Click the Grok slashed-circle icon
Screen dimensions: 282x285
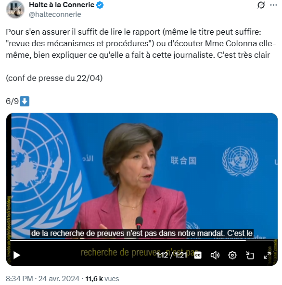click(x=261, y=5)
